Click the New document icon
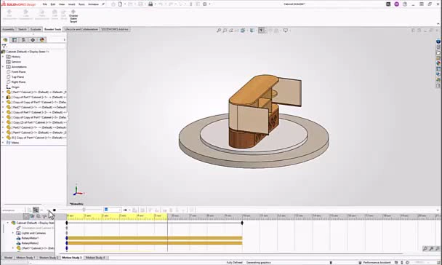 coord(121,4)
